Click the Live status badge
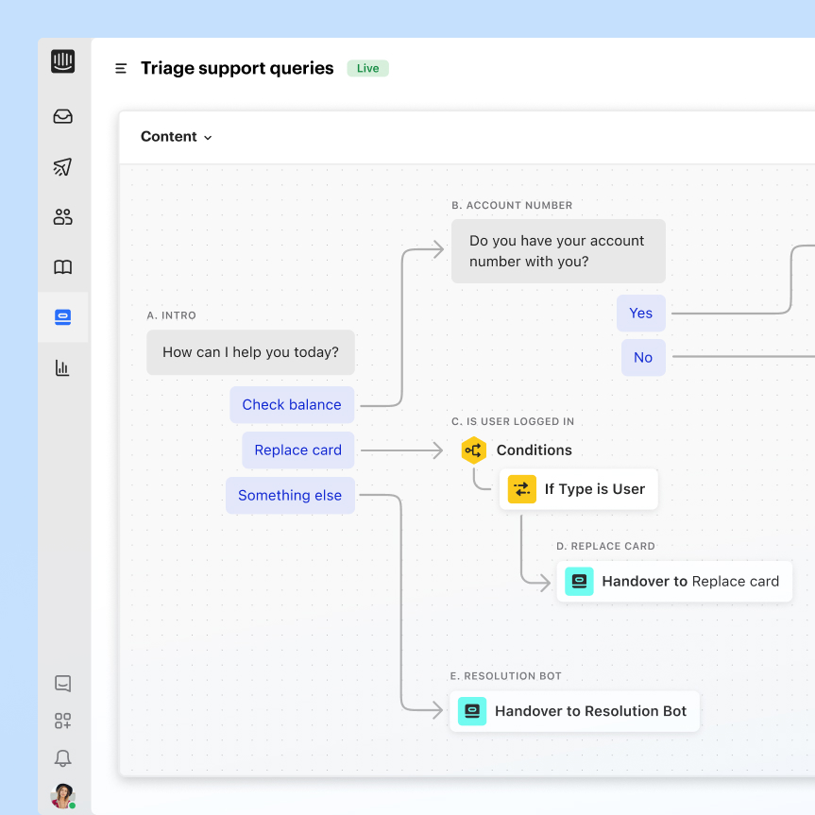 click(x=367, y=68)
